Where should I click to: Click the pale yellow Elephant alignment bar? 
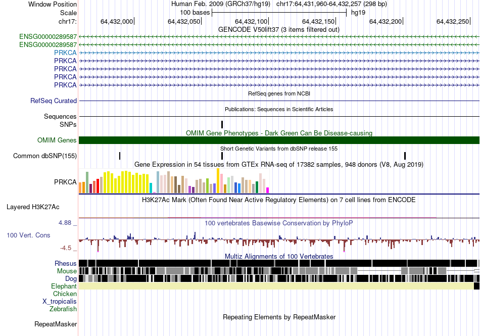click(276, 286)
